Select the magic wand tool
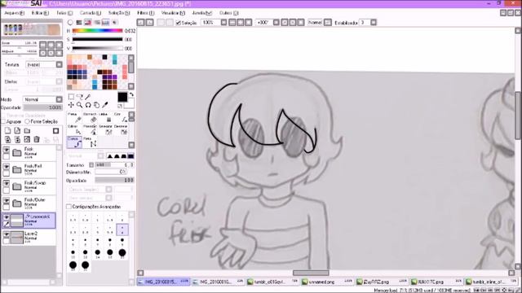The width and height of the screenshot is (522, 293). [87, 97]
